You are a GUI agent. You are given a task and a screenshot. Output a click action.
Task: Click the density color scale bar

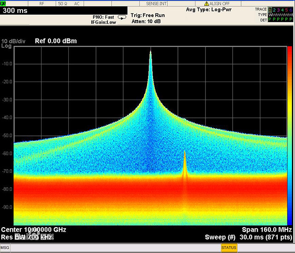tap(290, 135)
